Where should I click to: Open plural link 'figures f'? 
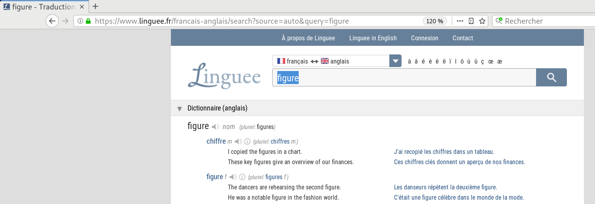pos(274,177)
